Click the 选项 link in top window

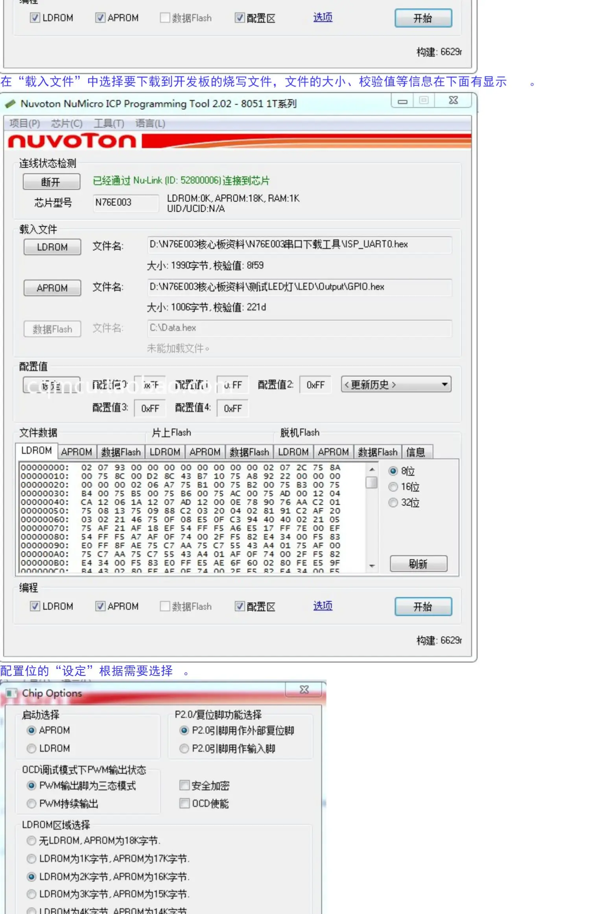[323, 17]
